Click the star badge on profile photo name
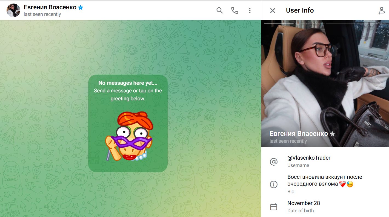Image resolution: width=389 pixels, height=217 pixels. click(x=332, y=134)
